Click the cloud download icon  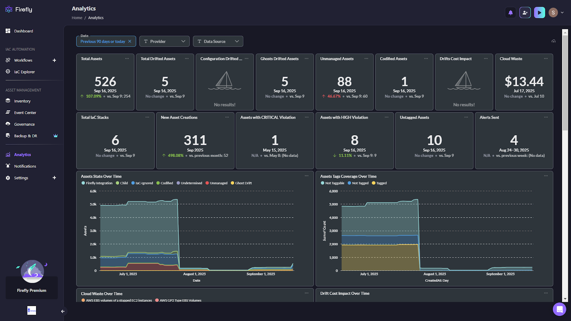pyautogui.click(x=554, y=41)
